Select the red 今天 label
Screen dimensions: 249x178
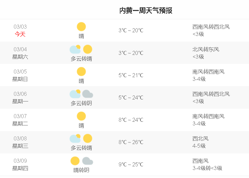point(20,34)
